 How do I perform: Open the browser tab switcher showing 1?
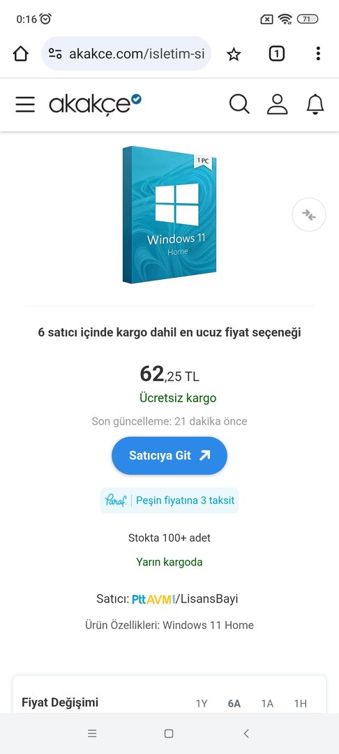pos(276,54)
